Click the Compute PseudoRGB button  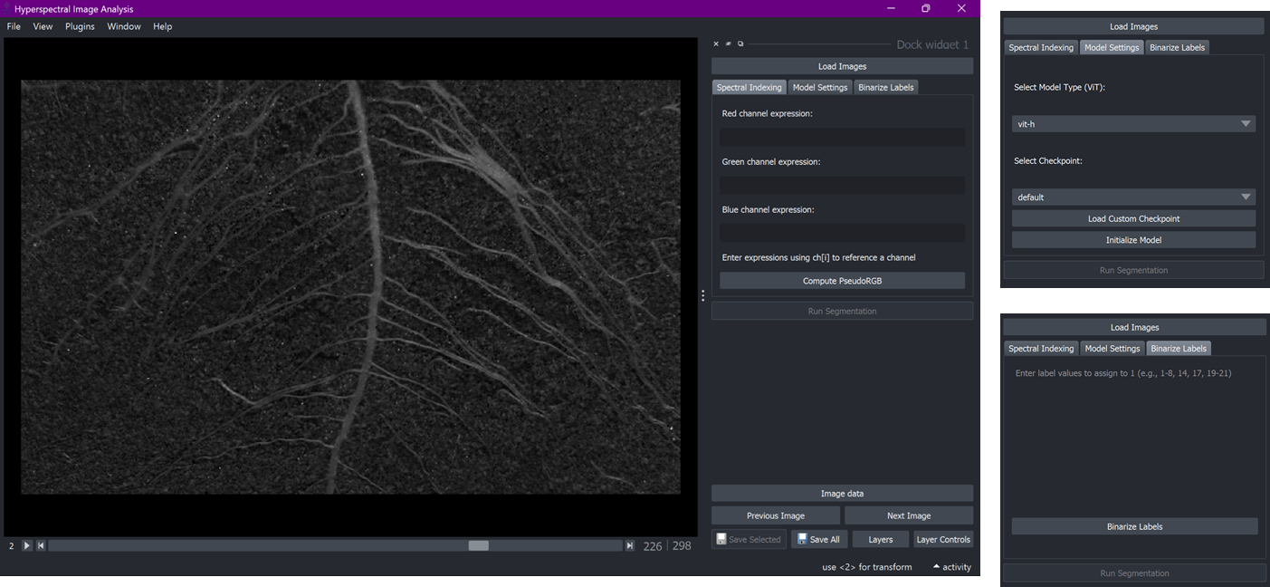pos(842,281)
